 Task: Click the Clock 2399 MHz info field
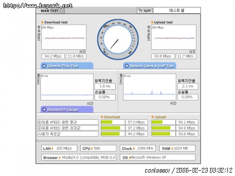pyautogui.click(x=138, y=148)
